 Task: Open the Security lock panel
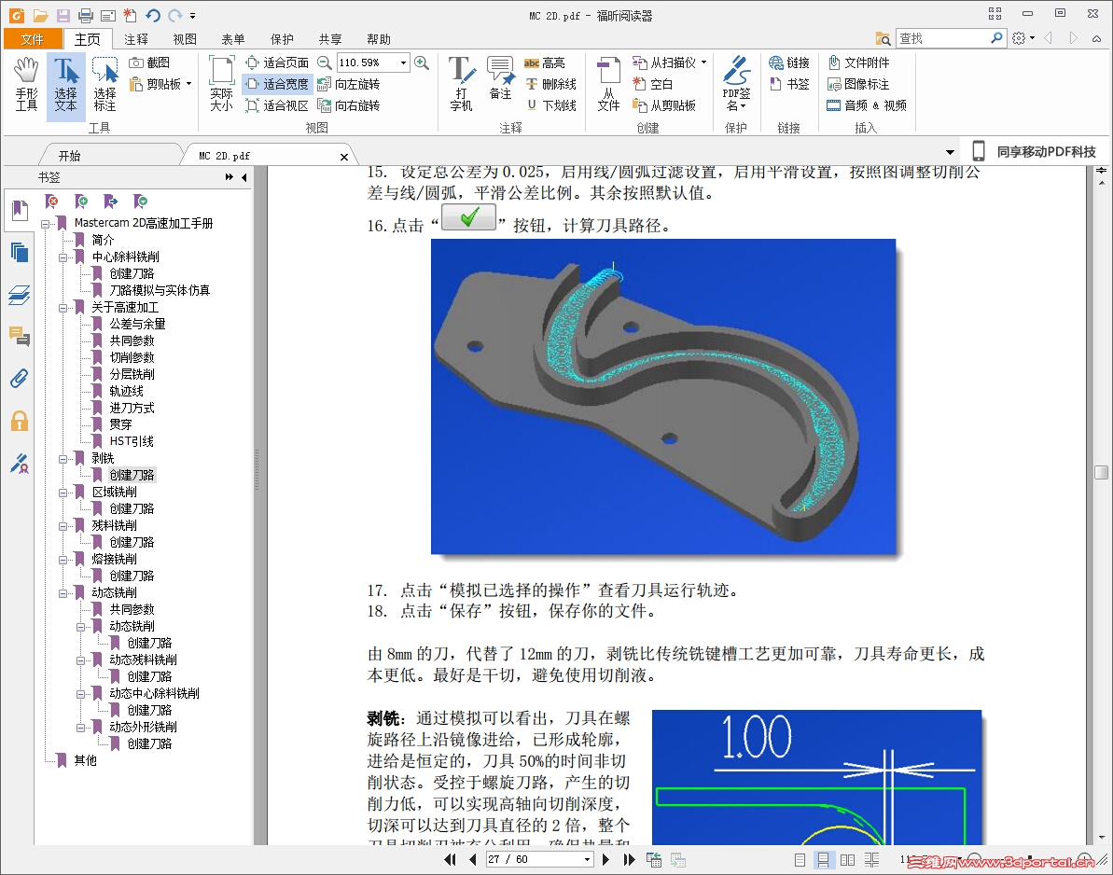20,421
